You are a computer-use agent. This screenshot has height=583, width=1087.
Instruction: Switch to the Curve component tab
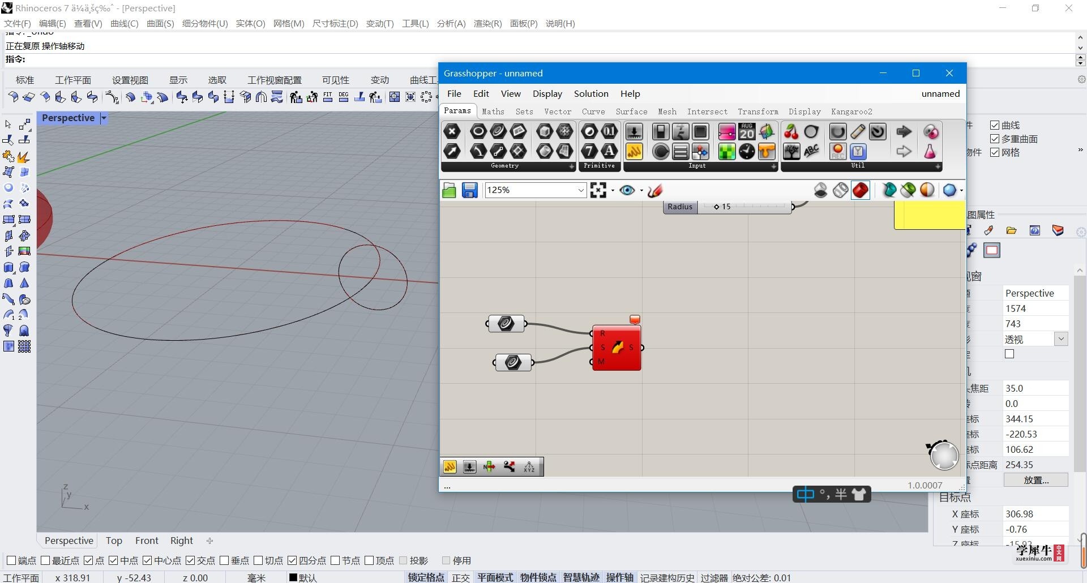tap(593, 112)
